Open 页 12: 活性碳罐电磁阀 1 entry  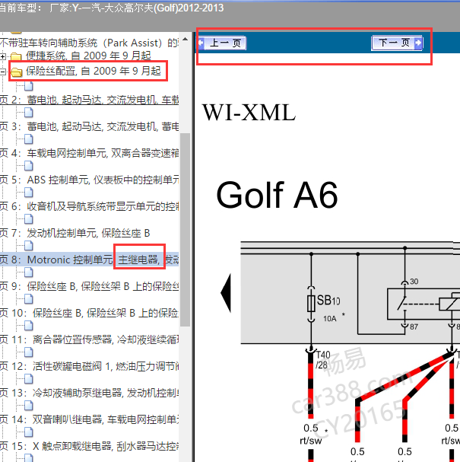pyautogui.click(x=90, y=366)
